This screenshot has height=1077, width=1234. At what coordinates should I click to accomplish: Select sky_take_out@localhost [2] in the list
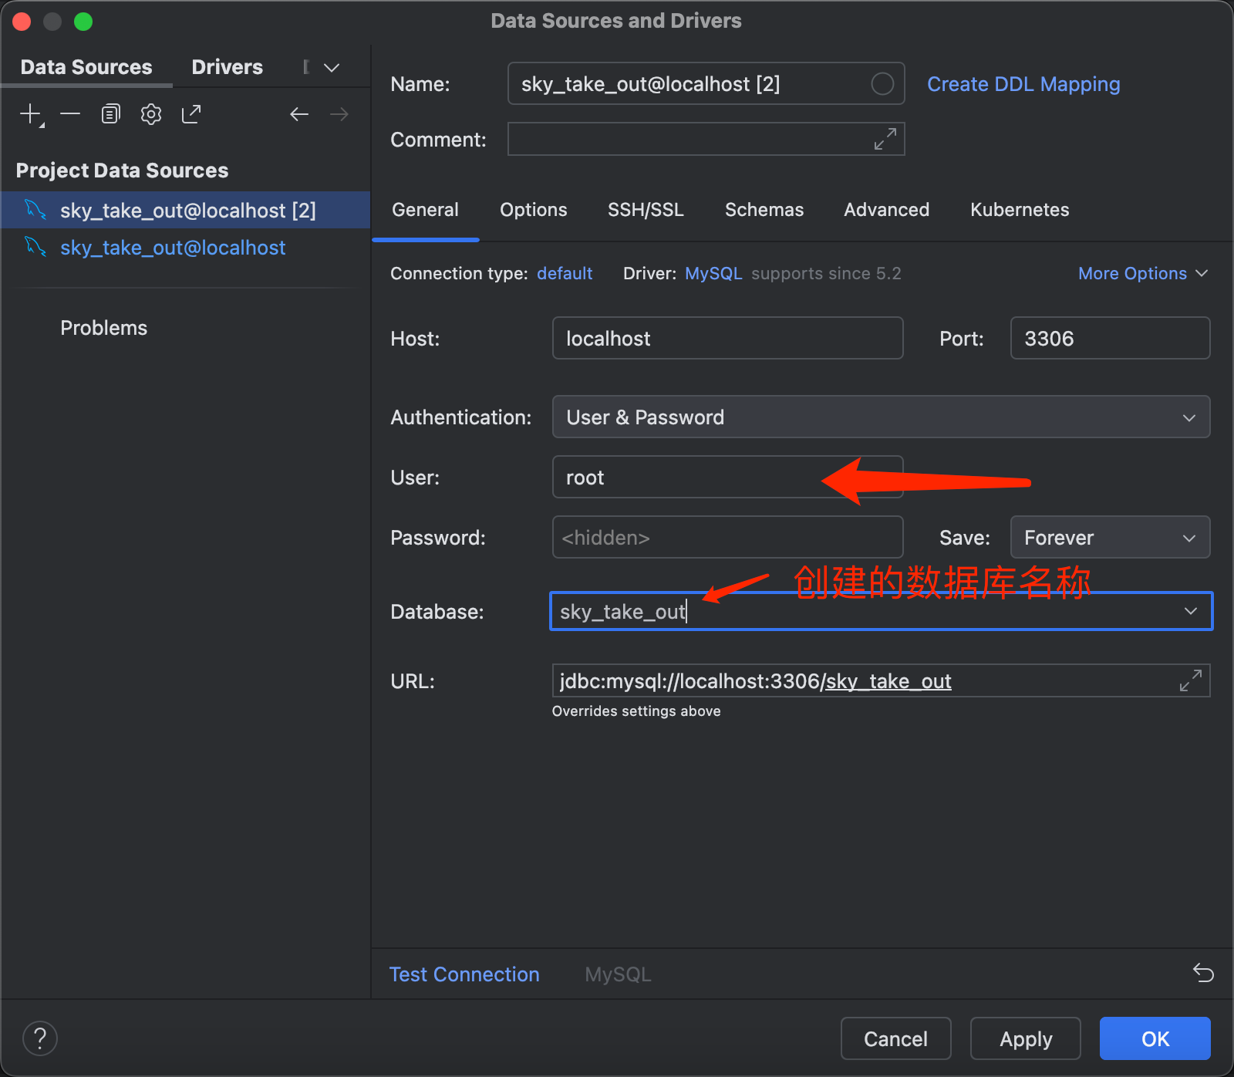(185, 210)
